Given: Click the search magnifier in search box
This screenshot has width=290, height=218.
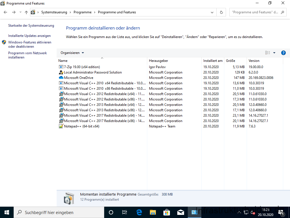Looking at the screenshot, I should (x=282, y=12).
